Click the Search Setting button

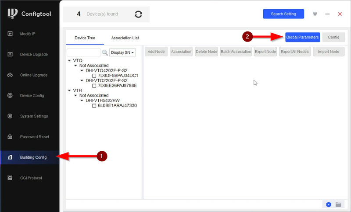tap(283, 14)
